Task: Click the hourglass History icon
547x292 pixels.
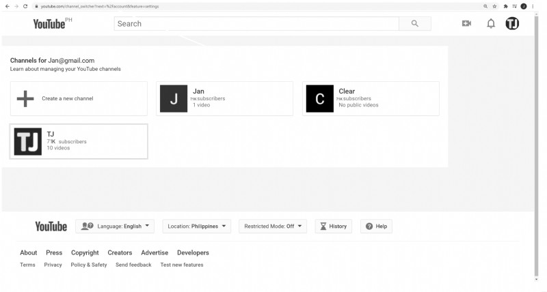Action: pos(323,227)
